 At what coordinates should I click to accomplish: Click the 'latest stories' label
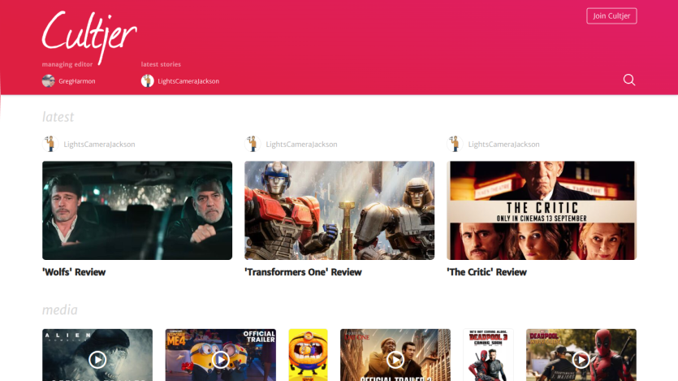(x=161, y=64)
